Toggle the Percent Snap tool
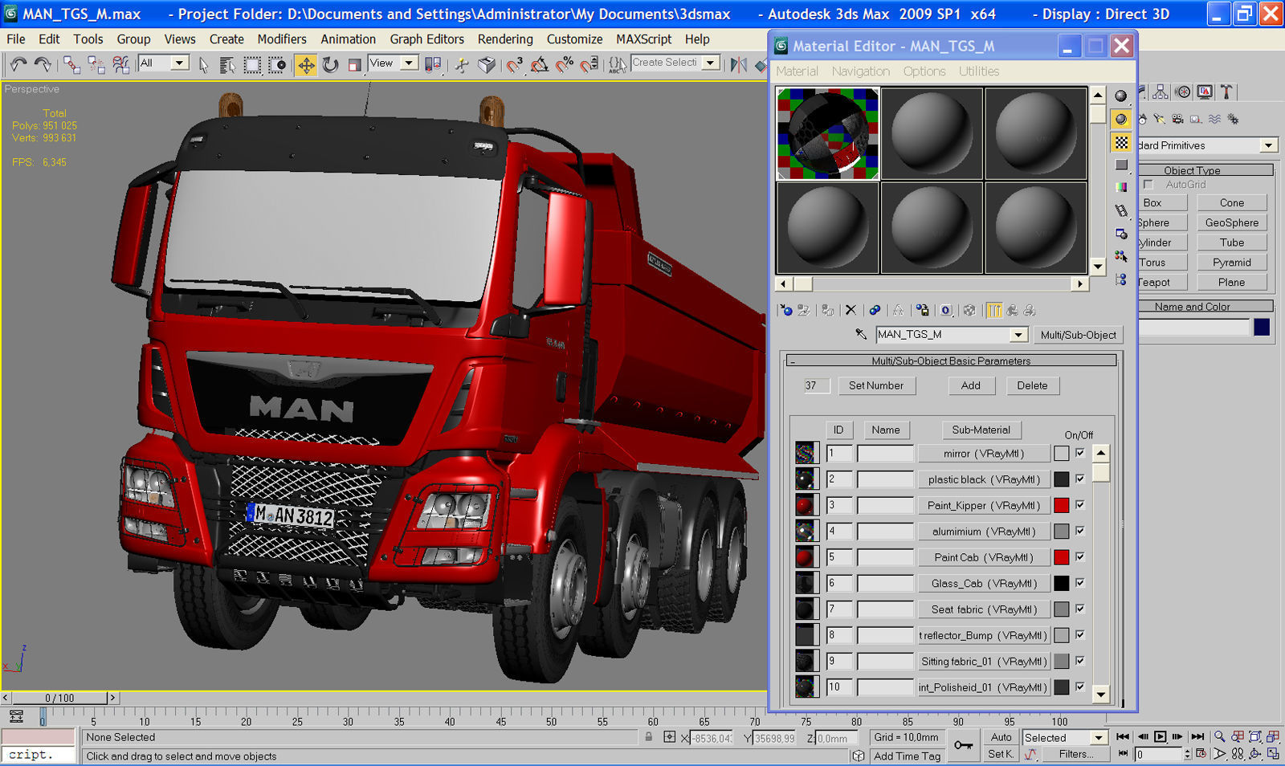This screenshot has height=766, width=1285. [565, 64]
